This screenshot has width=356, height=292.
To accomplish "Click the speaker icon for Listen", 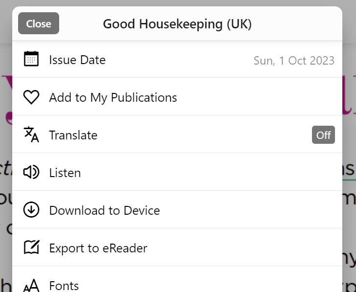I will tap(31, 172).
